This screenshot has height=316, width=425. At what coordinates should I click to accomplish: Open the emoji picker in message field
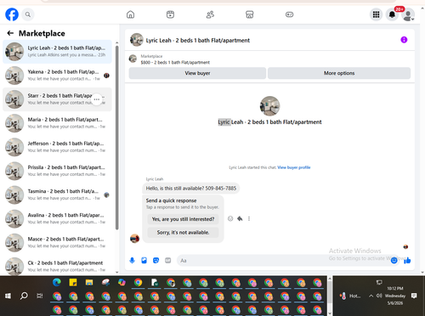click(394, 261)
